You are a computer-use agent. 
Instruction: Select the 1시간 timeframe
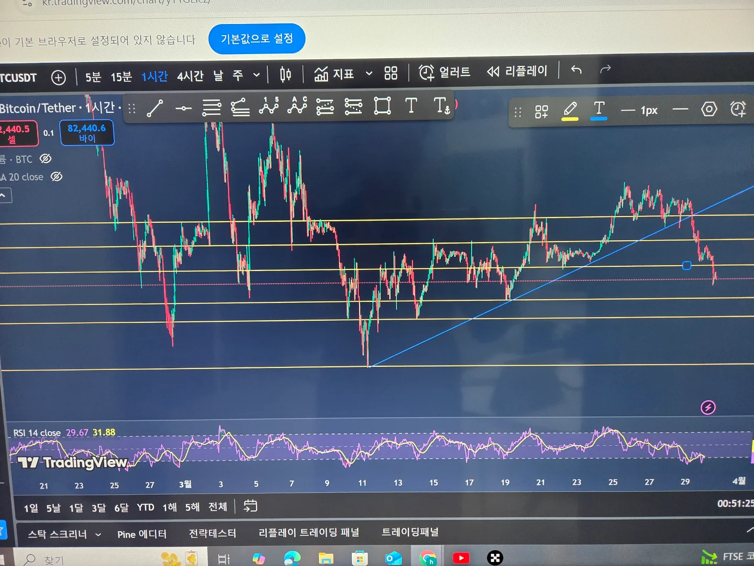coord(154,76)
